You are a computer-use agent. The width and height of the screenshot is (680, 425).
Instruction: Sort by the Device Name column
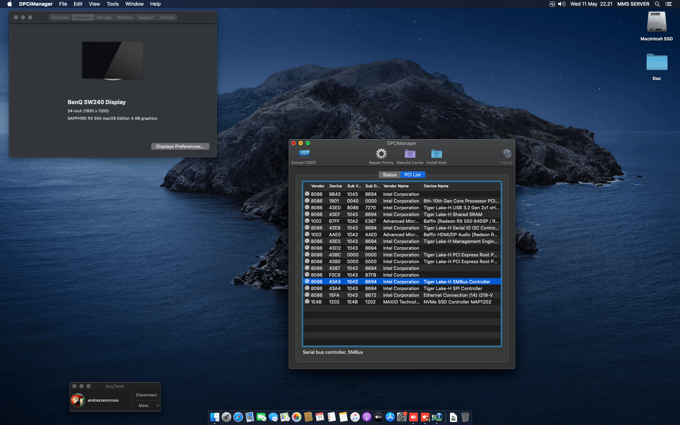tap(436, 186)
